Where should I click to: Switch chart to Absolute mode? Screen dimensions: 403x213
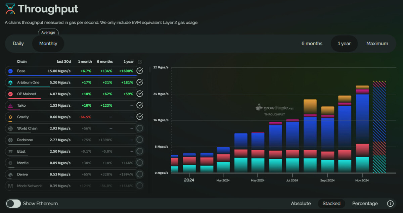point(301,204)
